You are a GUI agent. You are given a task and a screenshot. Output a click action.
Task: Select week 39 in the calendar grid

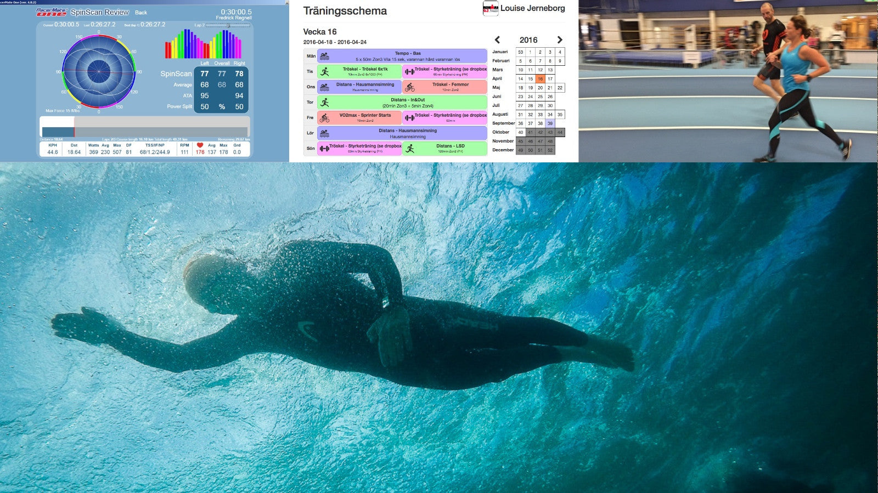[550, 123]
